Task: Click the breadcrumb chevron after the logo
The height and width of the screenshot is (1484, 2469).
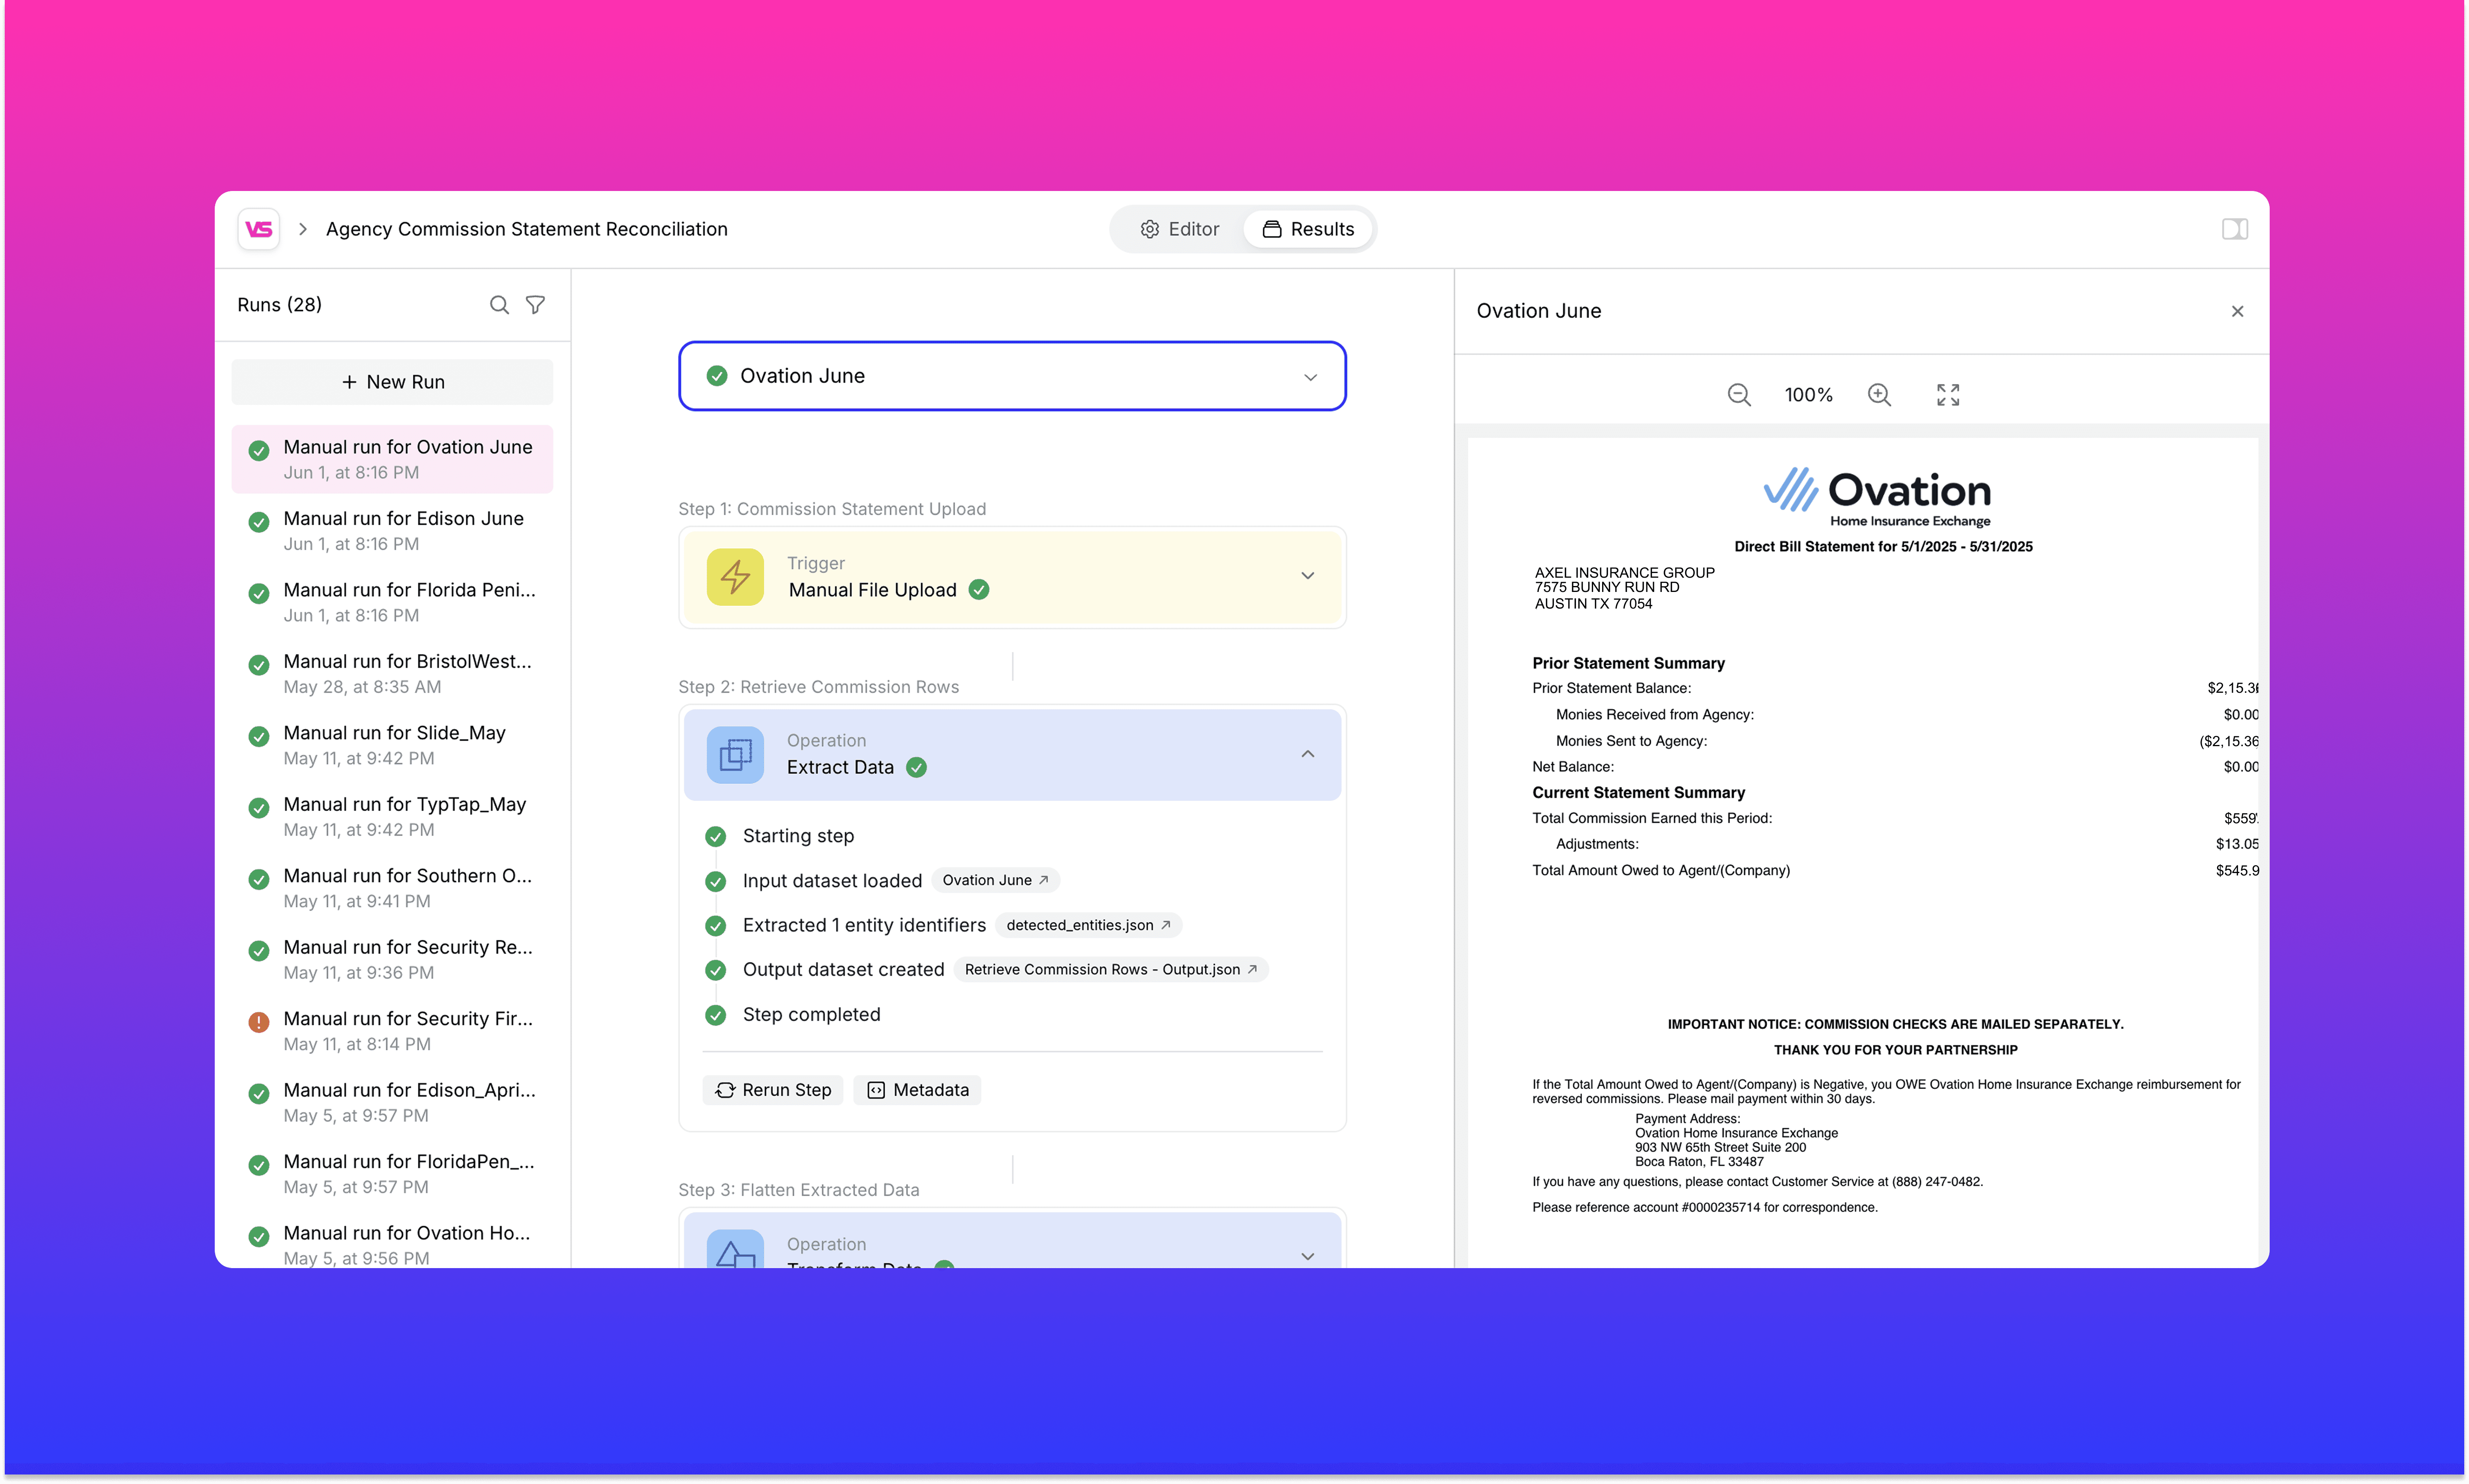Action: [x=303, y=229]
